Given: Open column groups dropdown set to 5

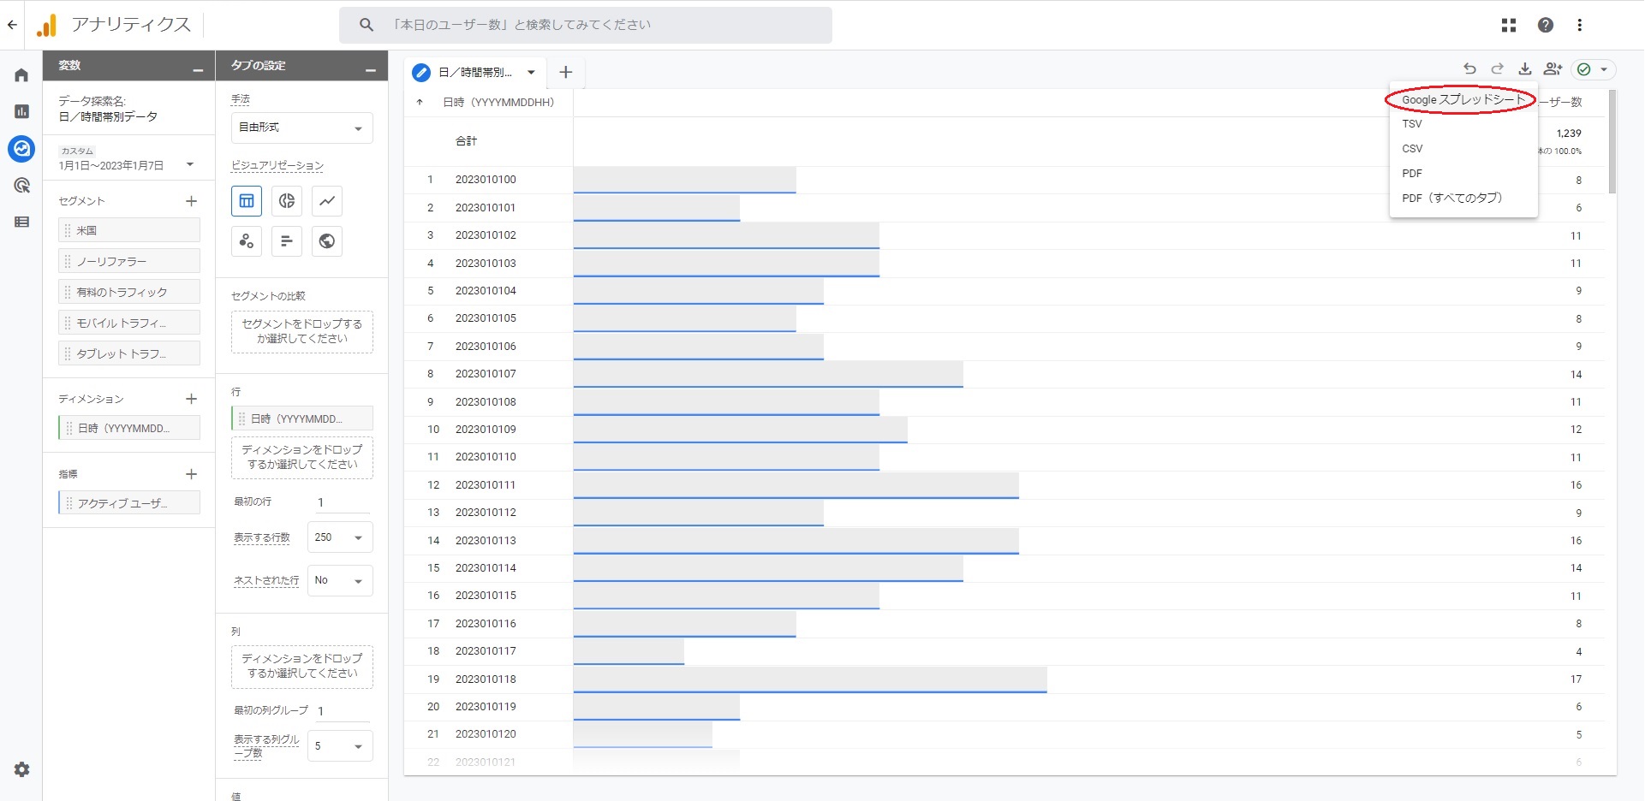Looking at the screenshot, I should click(340, 746).
